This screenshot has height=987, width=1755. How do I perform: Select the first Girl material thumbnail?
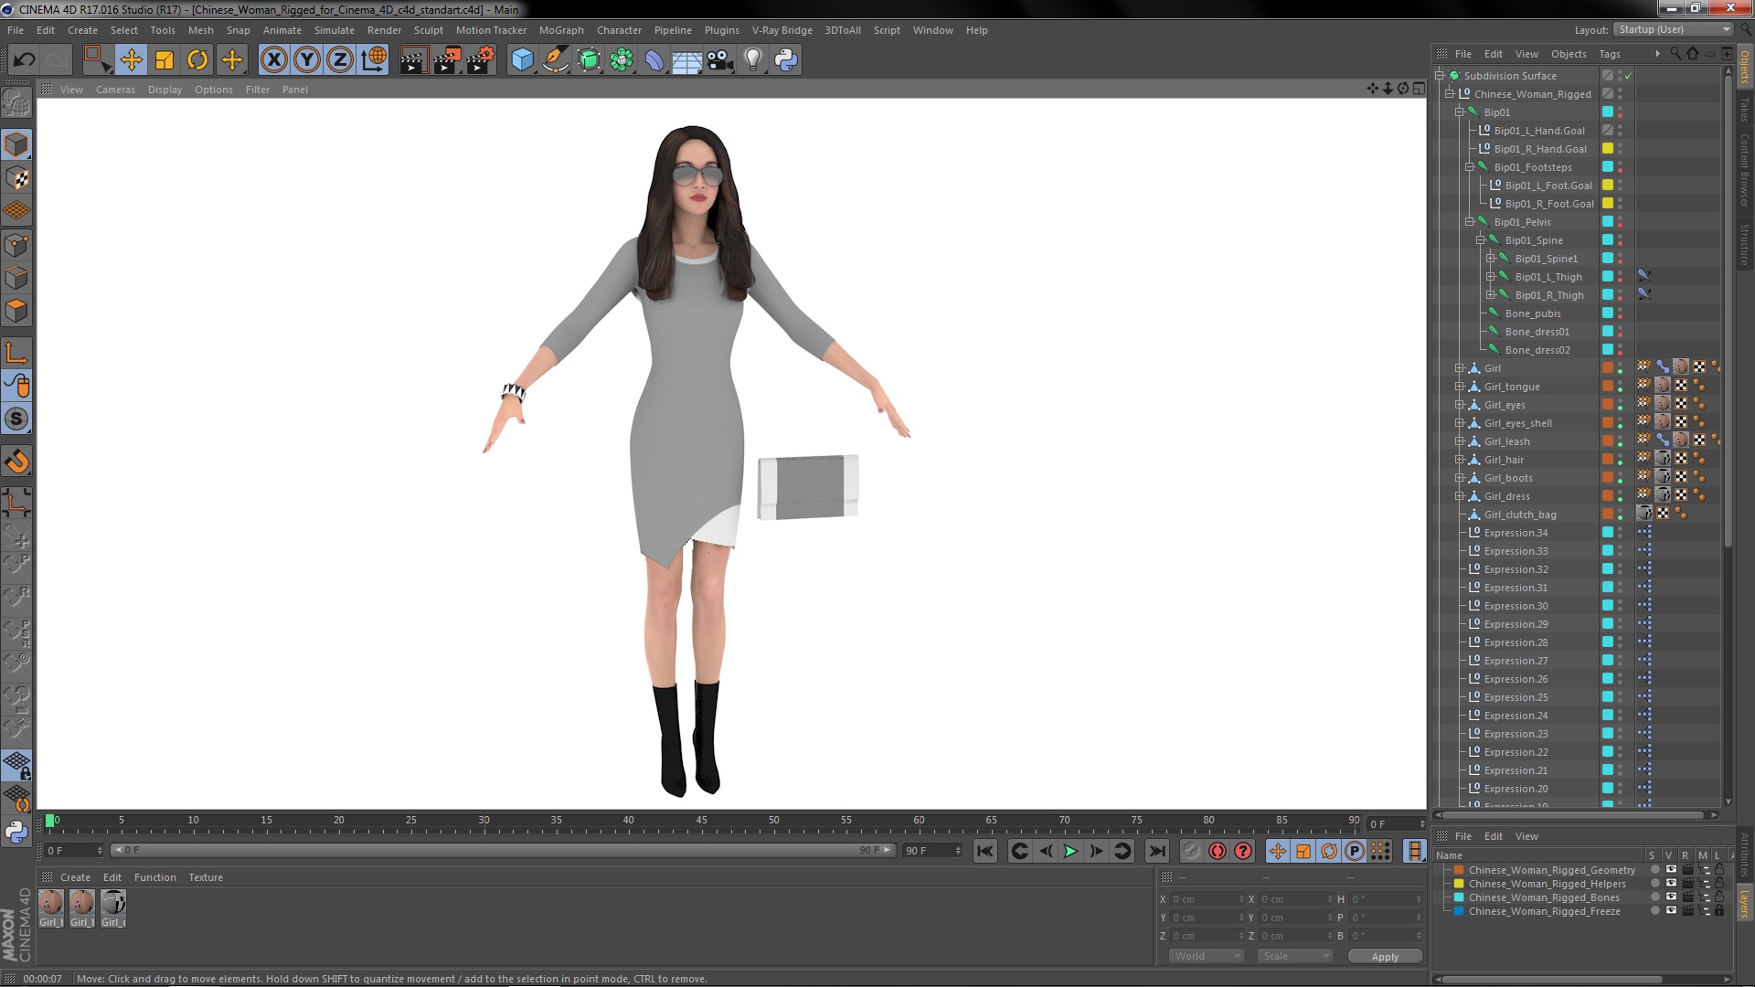(51, 903)
